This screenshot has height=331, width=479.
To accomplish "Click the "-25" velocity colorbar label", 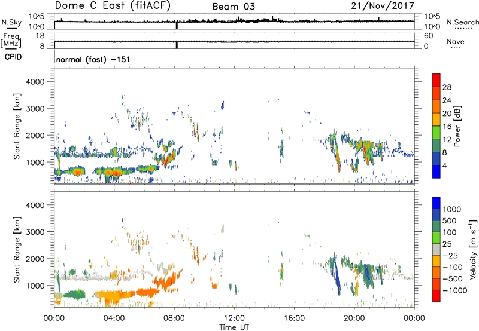I will 450,255.
